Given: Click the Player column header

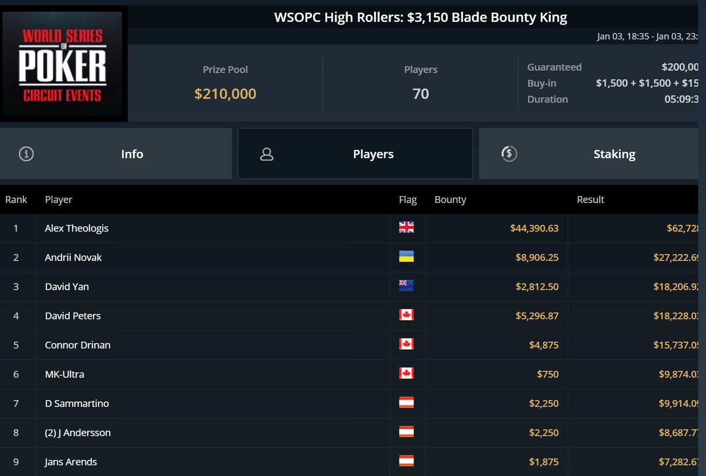Looking at the screenshot, I should pyautogui.click(x=58, y=200).
